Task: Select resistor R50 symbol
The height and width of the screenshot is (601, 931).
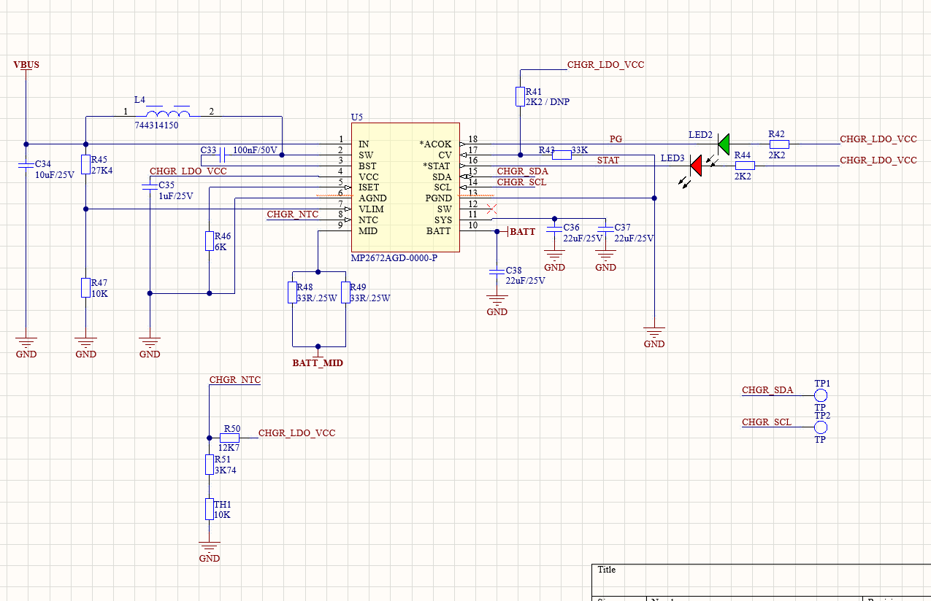Action: click(230, 438)
